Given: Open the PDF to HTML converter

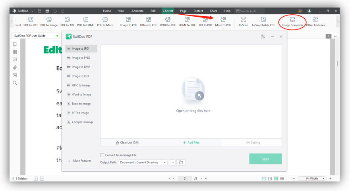Looking at the screenshot, I should 85,22.
